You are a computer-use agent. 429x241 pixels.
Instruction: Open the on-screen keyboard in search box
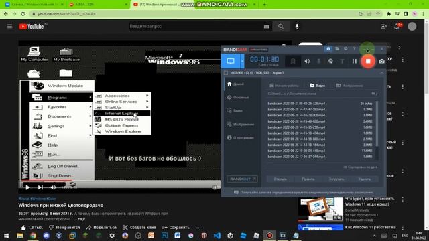267,27
